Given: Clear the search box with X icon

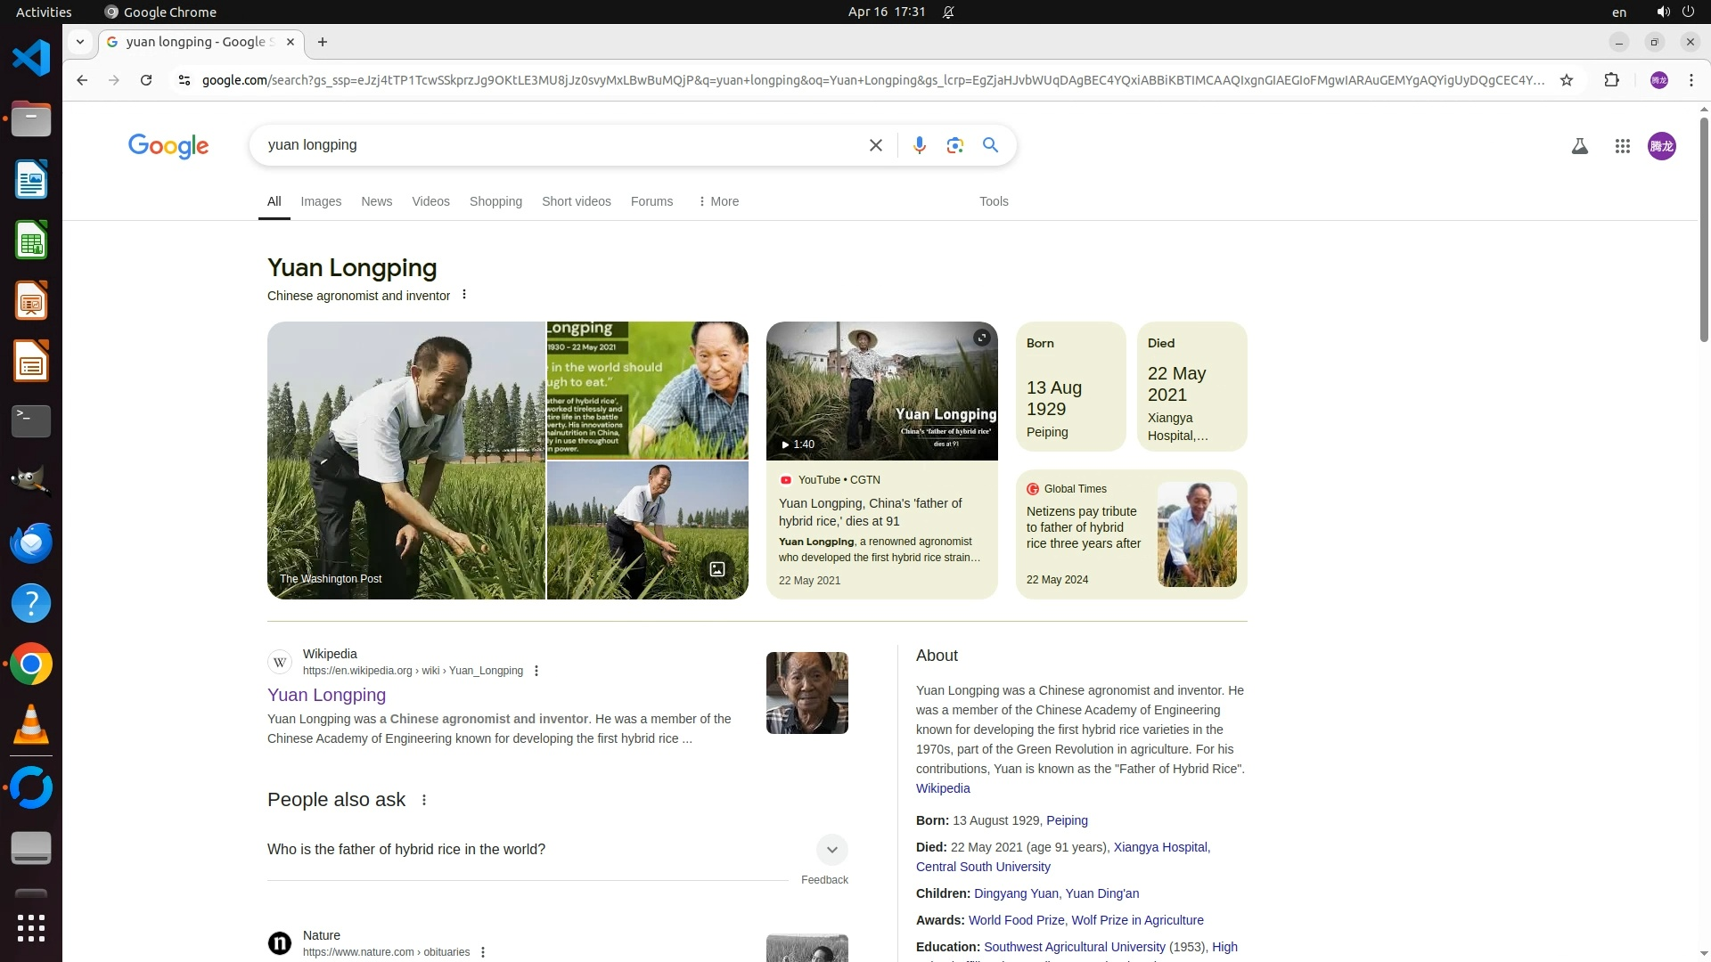Looking at the screenshot, I should 875,145.
